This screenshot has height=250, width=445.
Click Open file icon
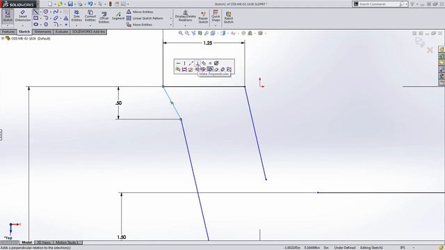(60, 4)
